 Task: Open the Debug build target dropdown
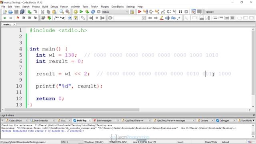(x=127, y=12)
